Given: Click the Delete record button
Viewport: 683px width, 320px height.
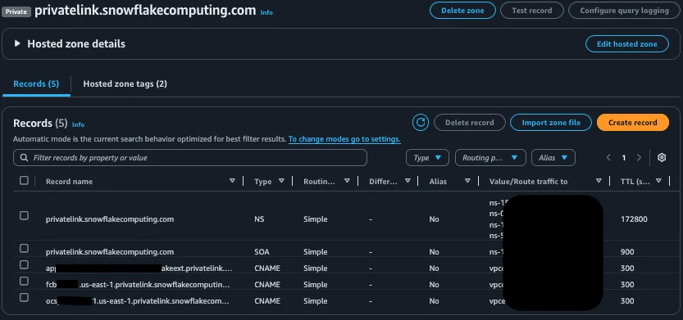Looking at the screenshot, I should [x=470, y=123].
